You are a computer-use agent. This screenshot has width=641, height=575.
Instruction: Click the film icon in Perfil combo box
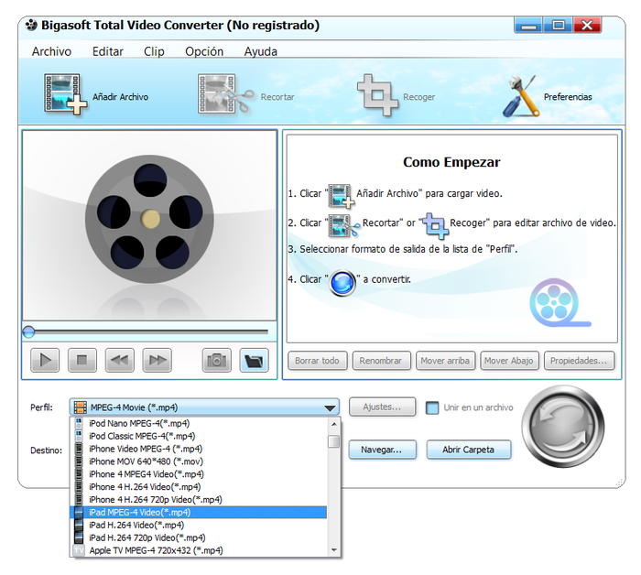(81, 407)
